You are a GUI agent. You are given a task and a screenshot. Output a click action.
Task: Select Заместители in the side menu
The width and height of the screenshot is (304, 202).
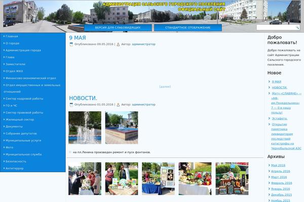pyautogui.click(x=15, y=64)
